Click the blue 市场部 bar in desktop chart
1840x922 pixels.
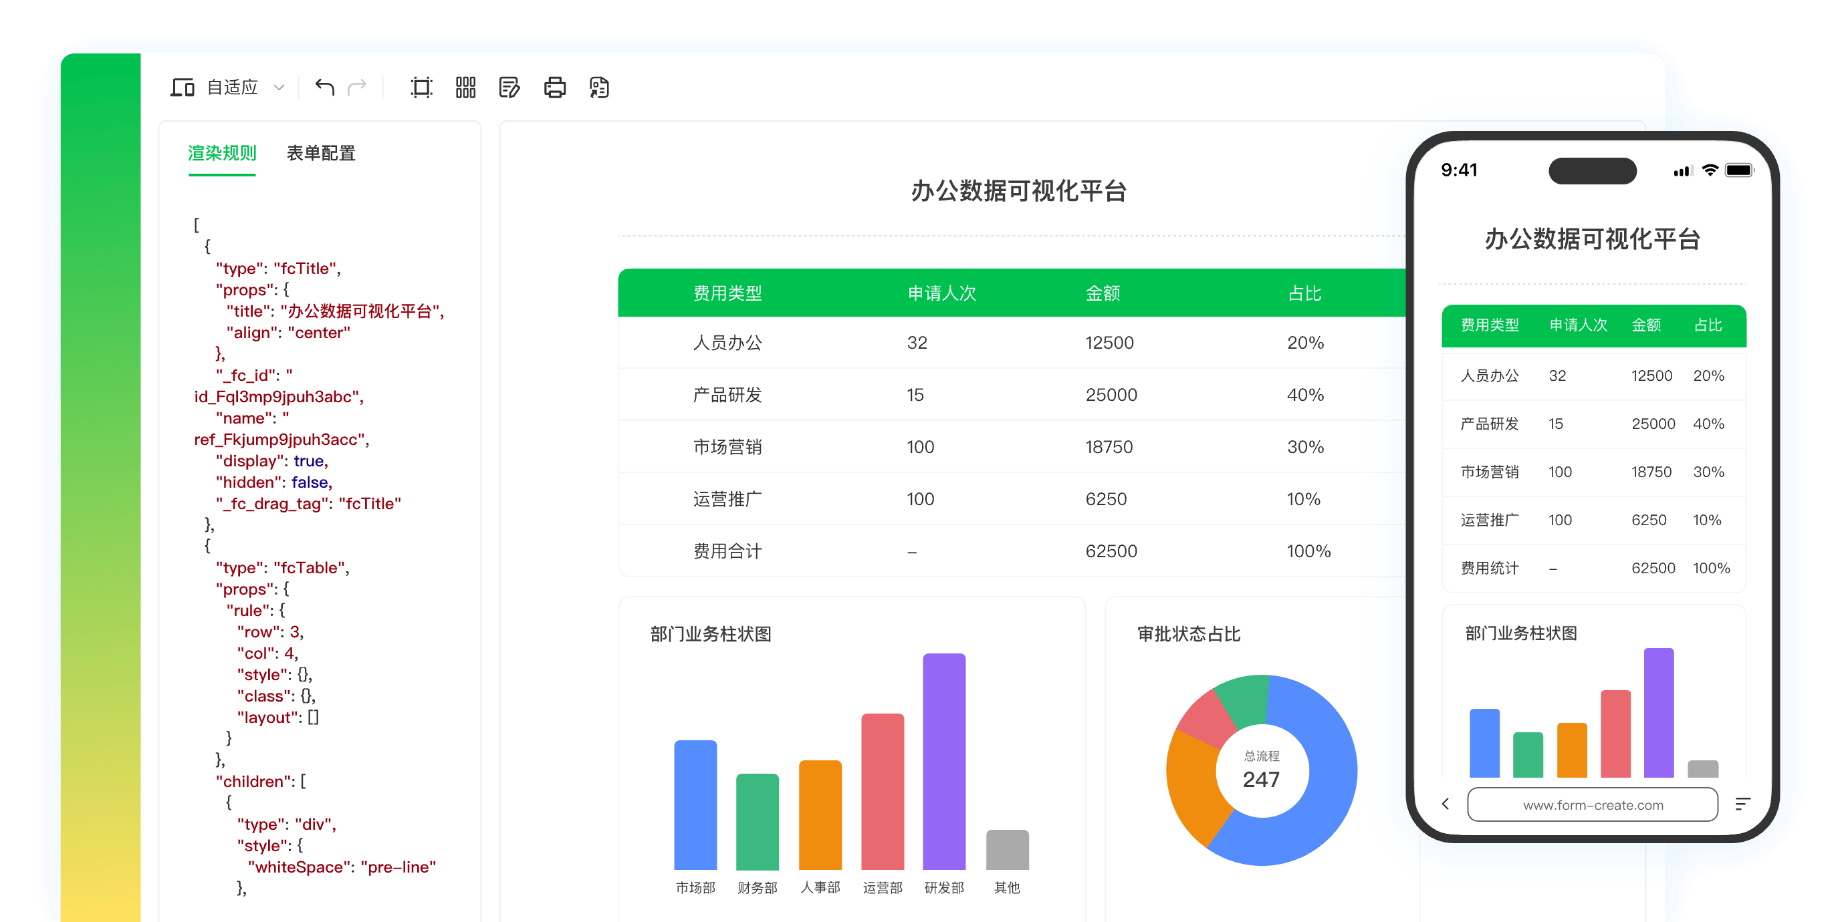pyautogui.click(x=695, y=805)
